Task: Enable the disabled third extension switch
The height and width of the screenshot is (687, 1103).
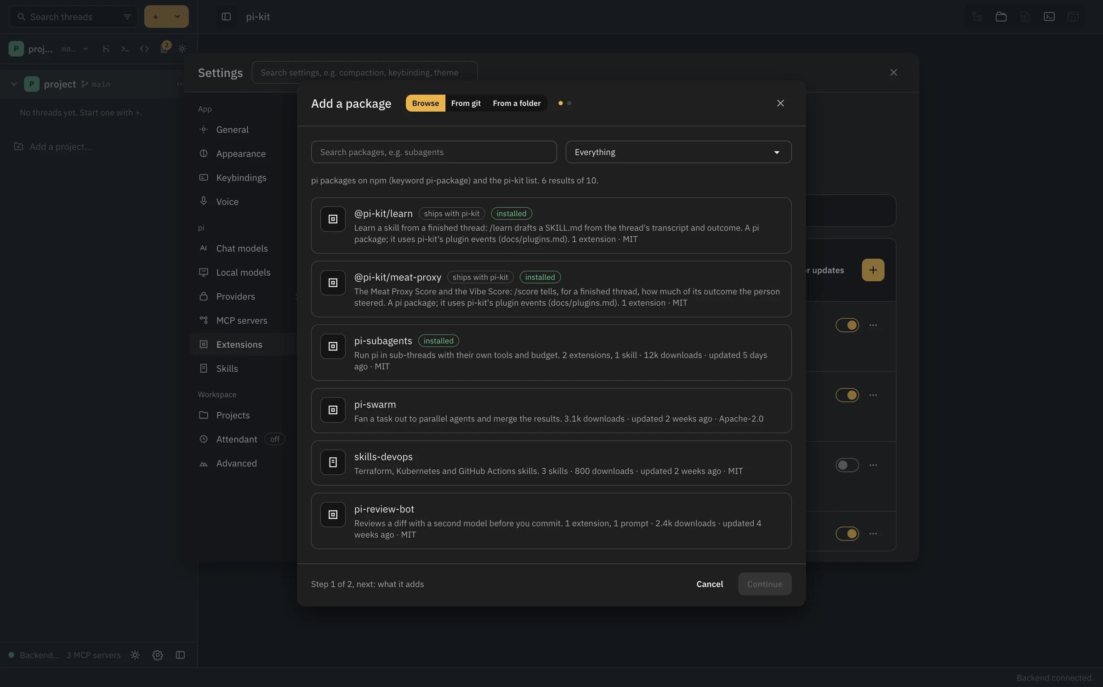Action: tap(847, 465)
